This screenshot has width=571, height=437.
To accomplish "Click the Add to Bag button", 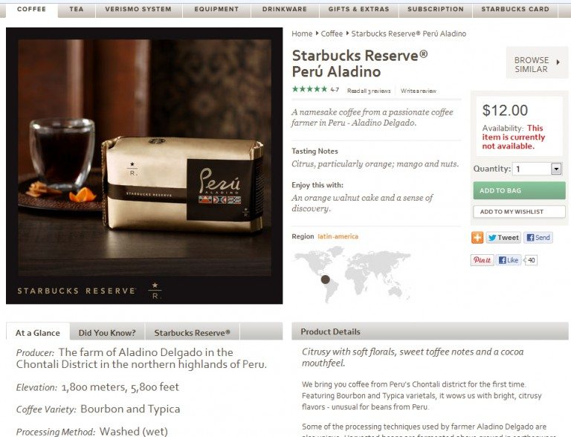I will click(519, 190).
